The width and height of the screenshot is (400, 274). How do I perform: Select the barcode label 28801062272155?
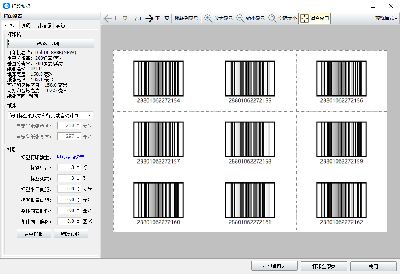click(x=250, y=81)
